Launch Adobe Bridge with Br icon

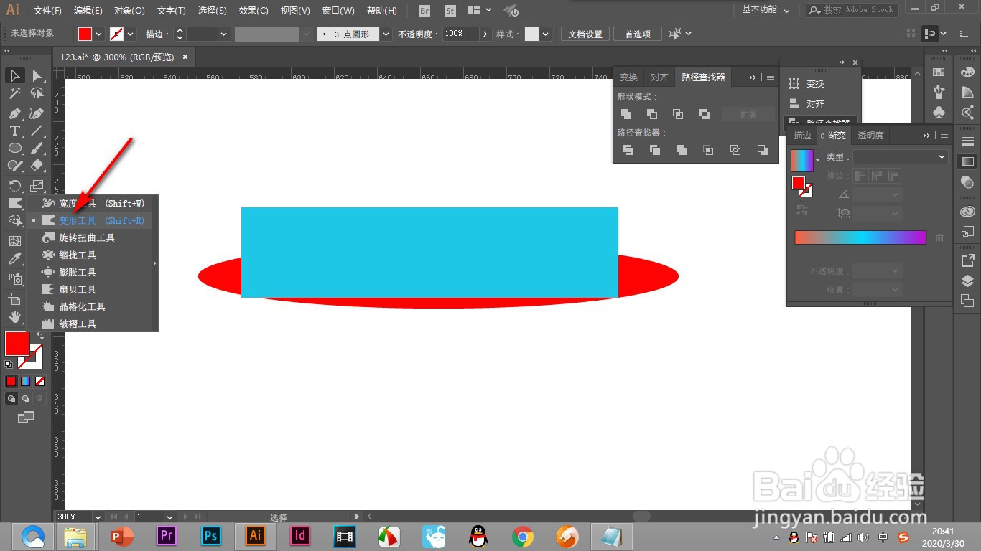coord(424,11)
